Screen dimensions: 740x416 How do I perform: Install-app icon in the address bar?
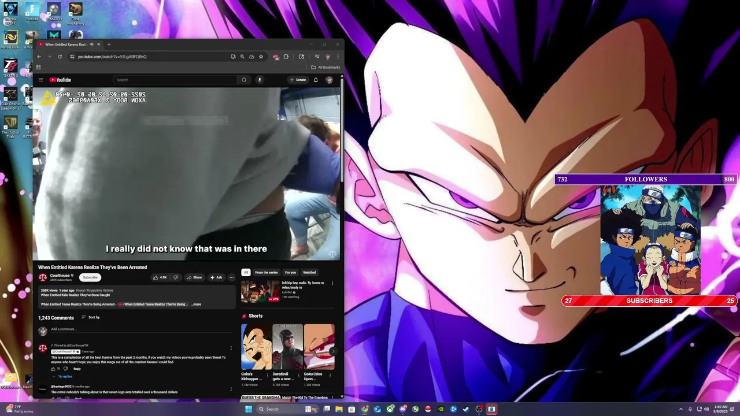coord(233,57)
